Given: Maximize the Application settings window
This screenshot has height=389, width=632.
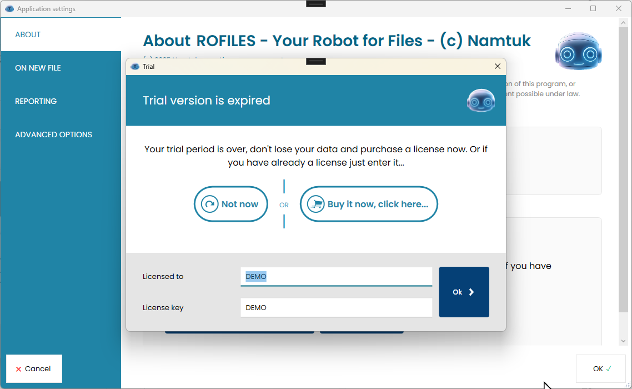Looking at the screenshot, I should (x=593, y=8).
